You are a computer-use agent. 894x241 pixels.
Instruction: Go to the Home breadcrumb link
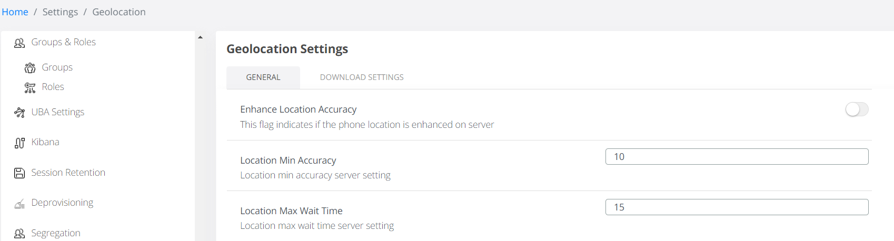pyautogui.click(x=15, y=12)
